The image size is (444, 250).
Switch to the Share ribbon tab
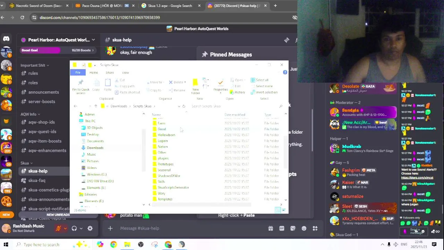(x=110, y=73)
